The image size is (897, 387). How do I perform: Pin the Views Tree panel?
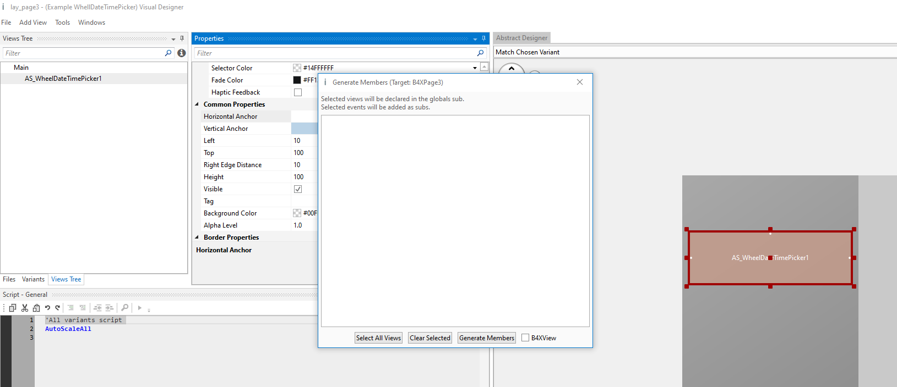pyautogui.click(x=182, y=38)
